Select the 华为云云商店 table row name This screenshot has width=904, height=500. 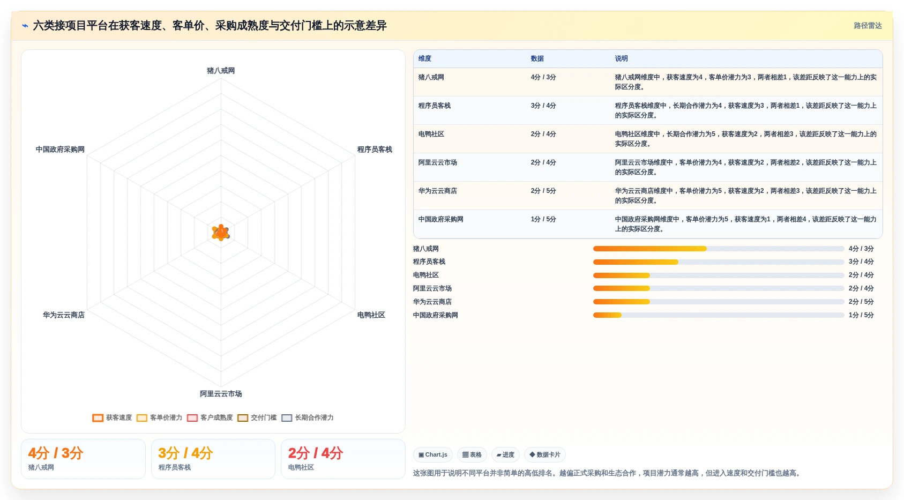438,191
